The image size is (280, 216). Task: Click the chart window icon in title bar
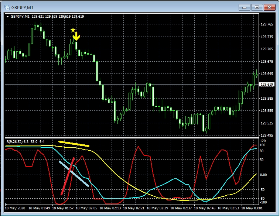[x=7, y=7]
